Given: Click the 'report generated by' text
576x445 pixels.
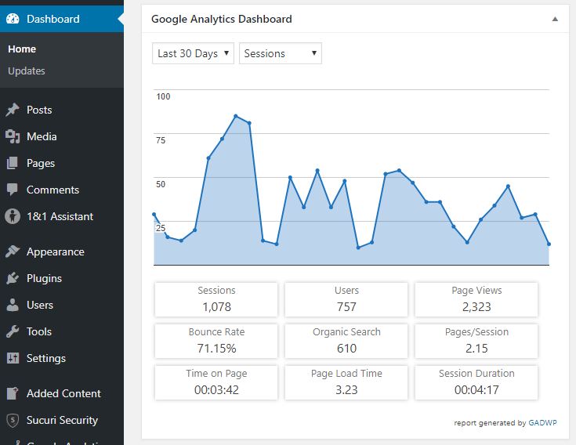Looking at the screenshot, I should tap(490, 422).
